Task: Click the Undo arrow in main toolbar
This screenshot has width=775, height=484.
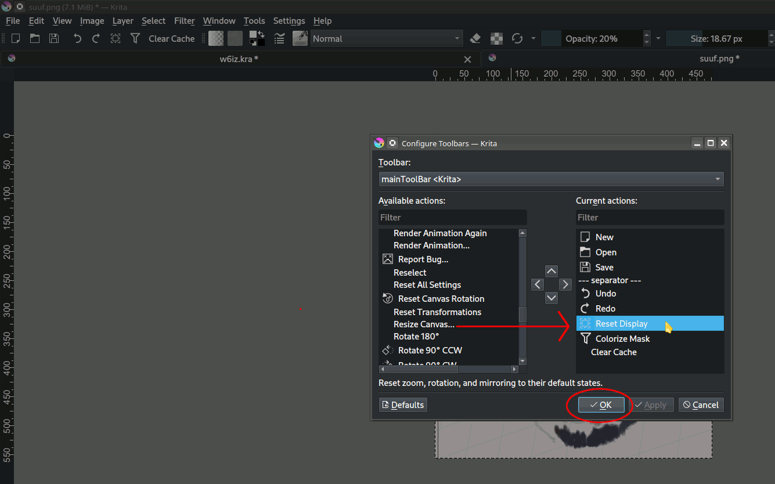Action: pos(77,38)
